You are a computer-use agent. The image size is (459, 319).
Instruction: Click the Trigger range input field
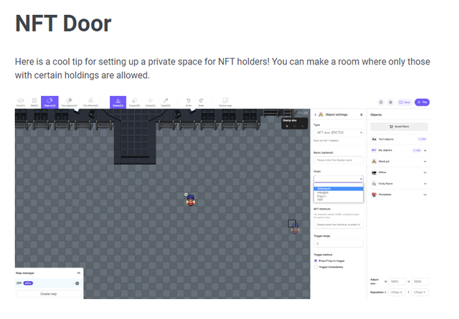click(x=339, y=243)
